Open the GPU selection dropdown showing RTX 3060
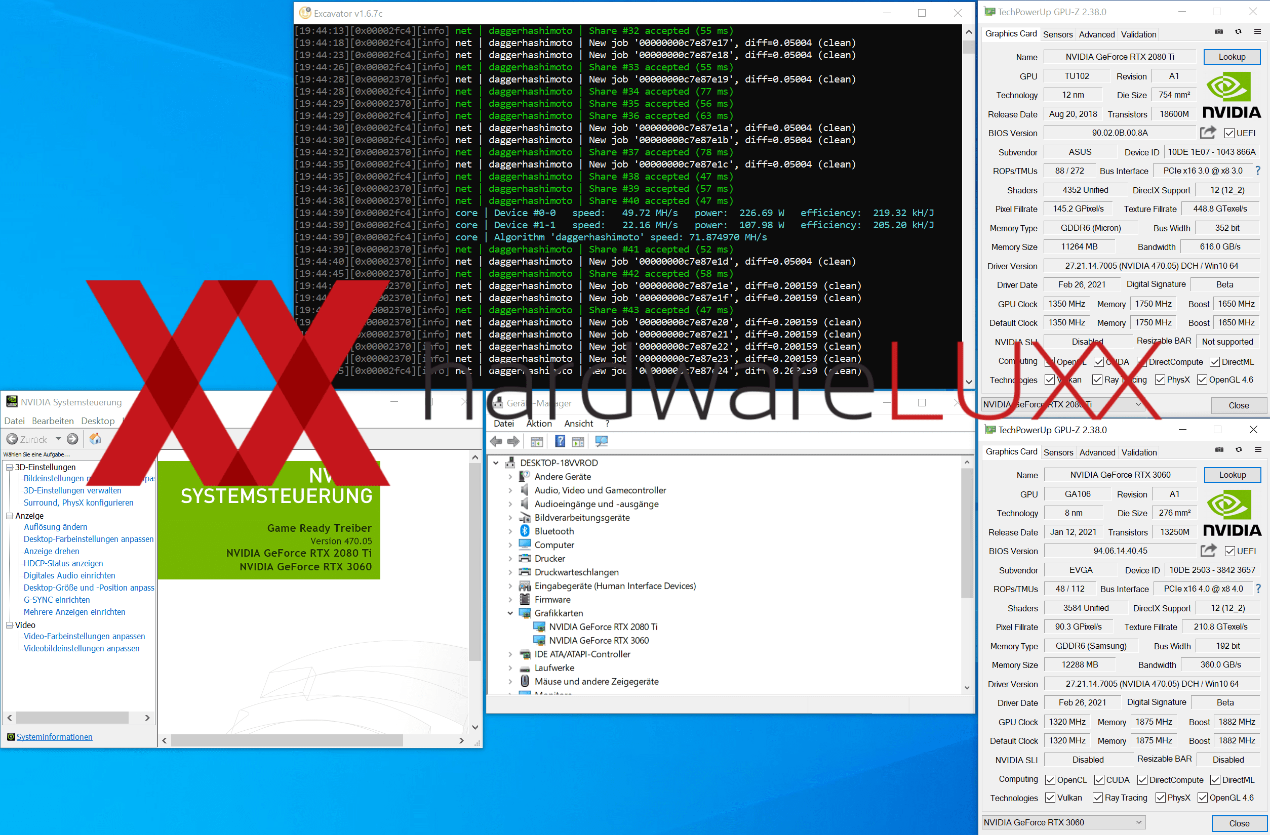This screenshot has width=1270, height=835. point(1062,822)
